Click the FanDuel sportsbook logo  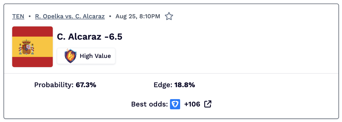click(x=175, y=104)
